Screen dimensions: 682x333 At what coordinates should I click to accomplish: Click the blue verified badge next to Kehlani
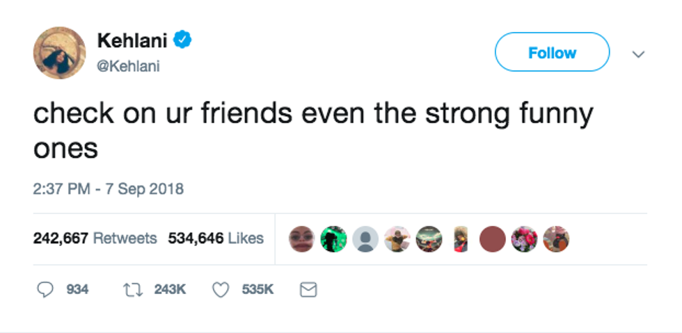pyautogui.click(x=182, y=40)
